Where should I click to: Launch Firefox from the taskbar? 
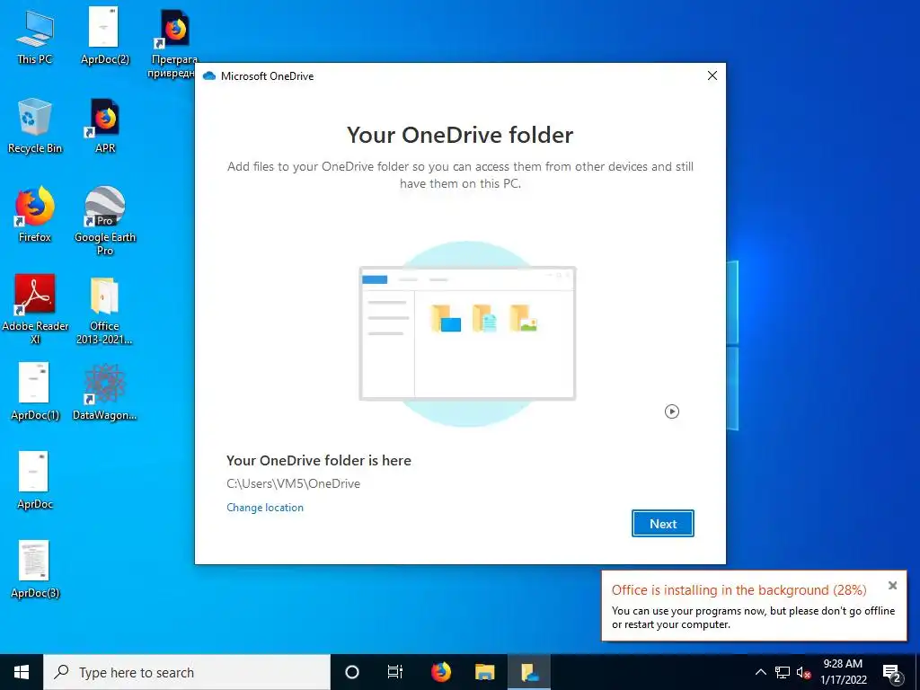(440, 672)
